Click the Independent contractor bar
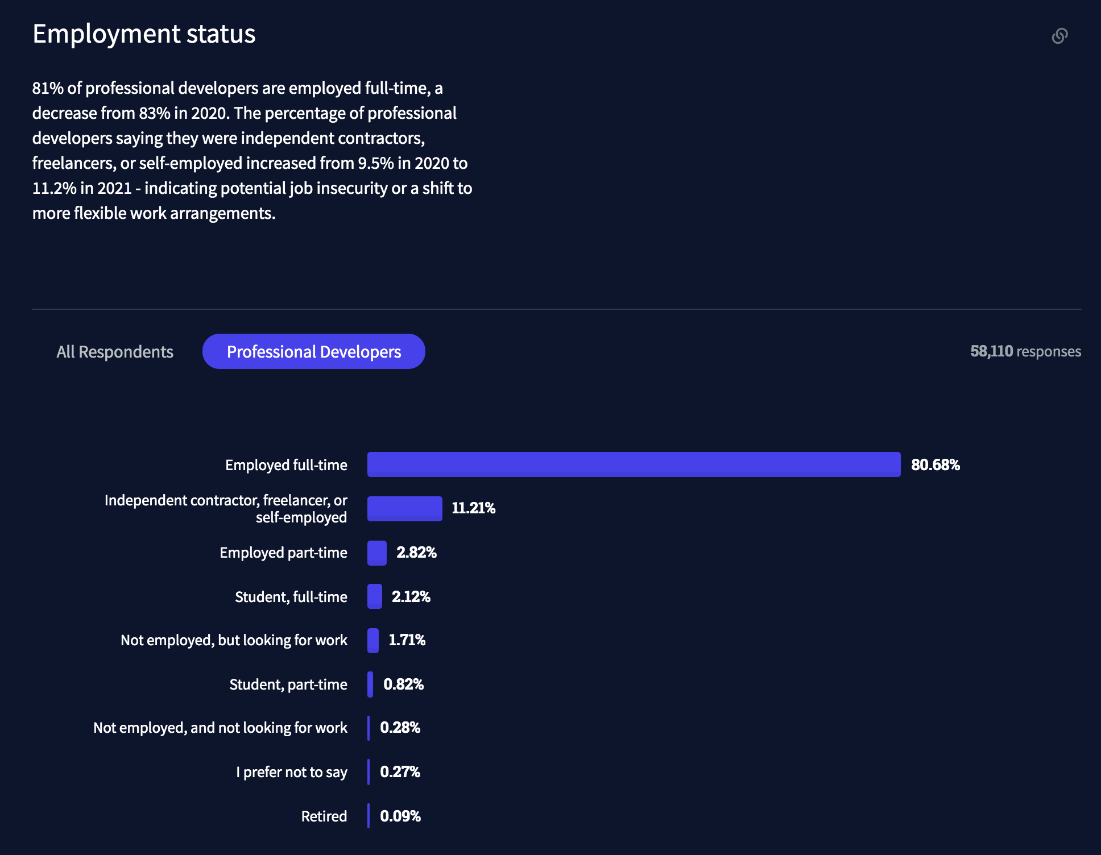The image size is (1101, 855). 404,509
